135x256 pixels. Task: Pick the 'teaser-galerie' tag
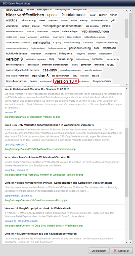coord(105,53)
